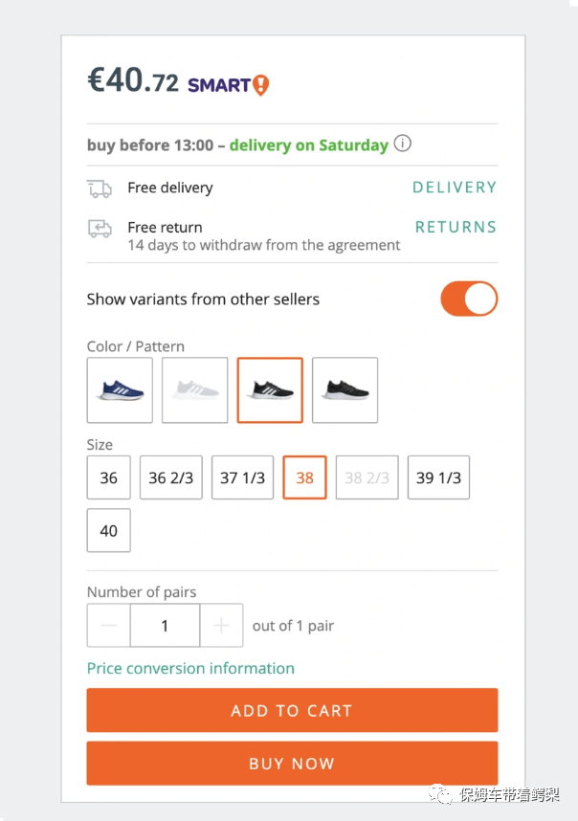
Task: Decrease number of pairs with minus
Action: pos(109,626)
